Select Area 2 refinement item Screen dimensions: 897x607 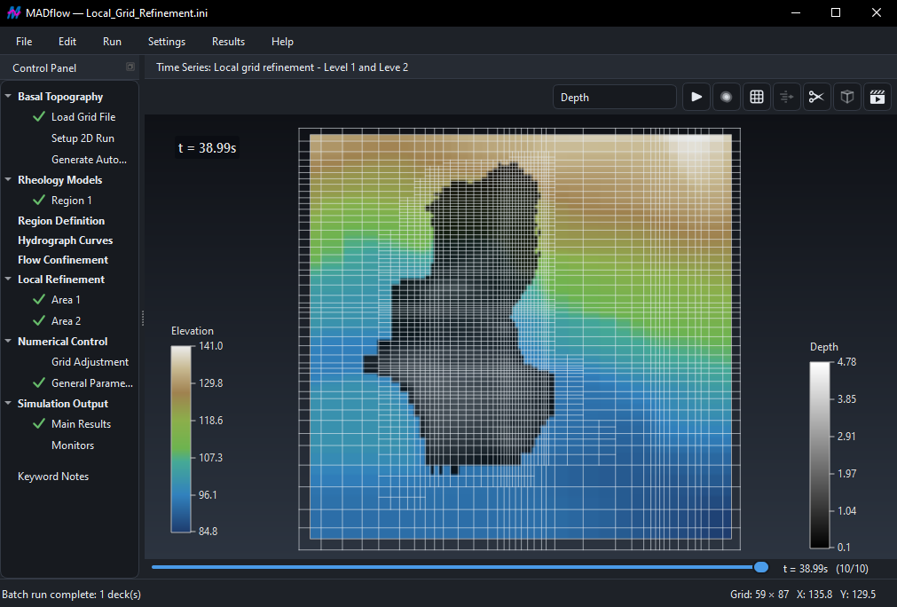(66, 321)
